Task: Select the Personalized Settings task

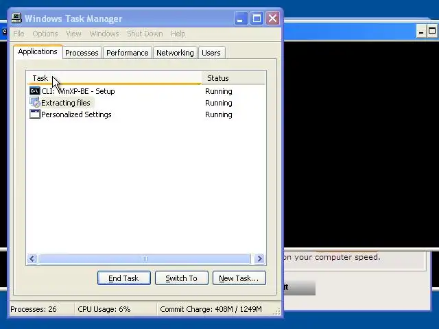Action: 76,114
